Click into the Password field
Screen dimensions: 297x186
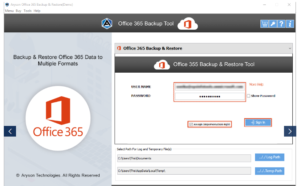[x=209, y=97]
